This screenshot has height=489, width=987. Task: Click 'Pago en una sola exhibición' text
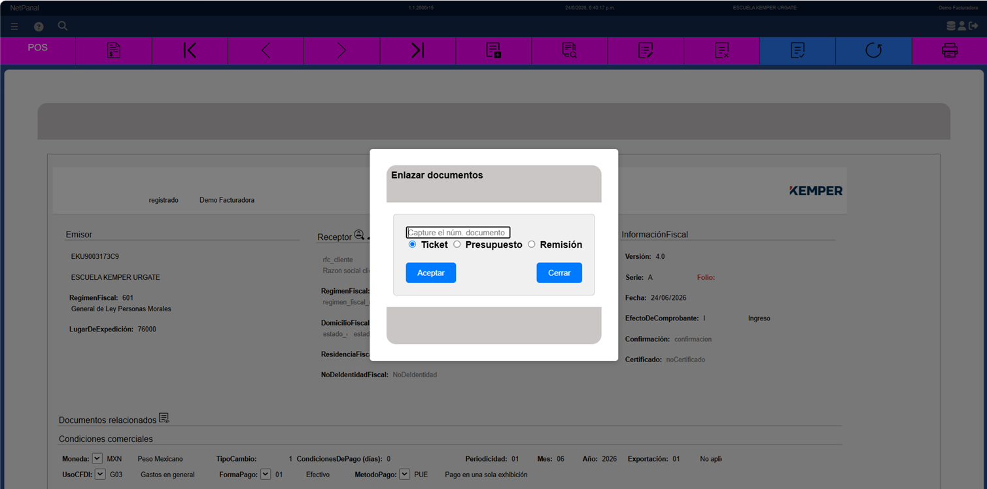point(486,475)
